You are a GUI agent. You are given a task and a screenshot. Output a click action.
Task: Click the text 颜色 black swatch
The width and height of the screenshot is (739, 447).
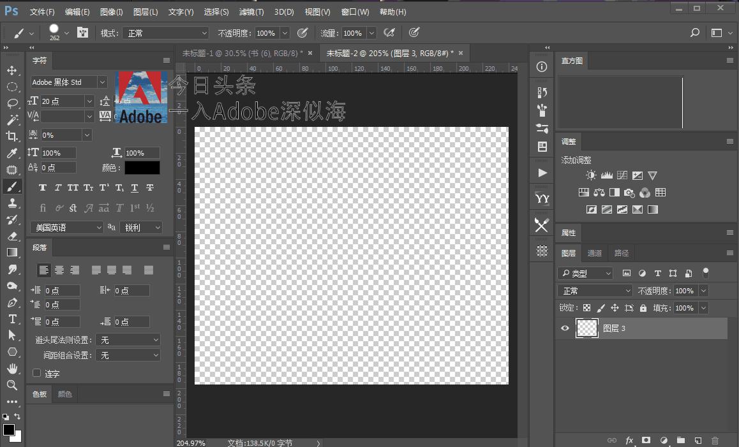pos(142,168)
